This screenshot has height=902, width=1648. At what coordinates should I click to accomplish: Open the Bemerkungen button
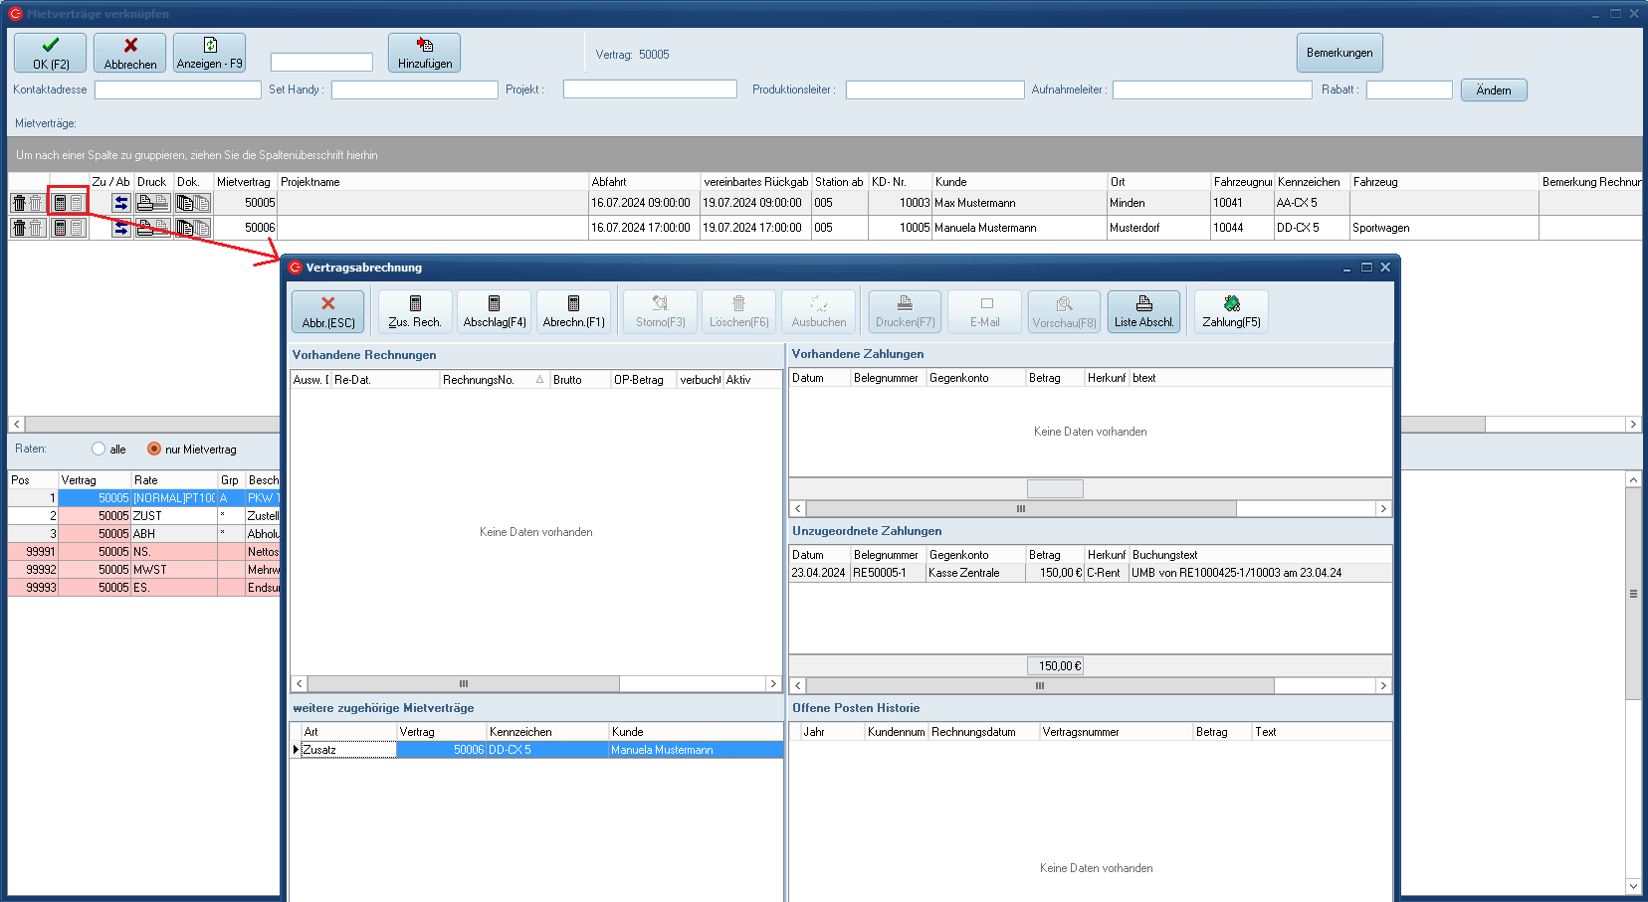(1339, 53)
